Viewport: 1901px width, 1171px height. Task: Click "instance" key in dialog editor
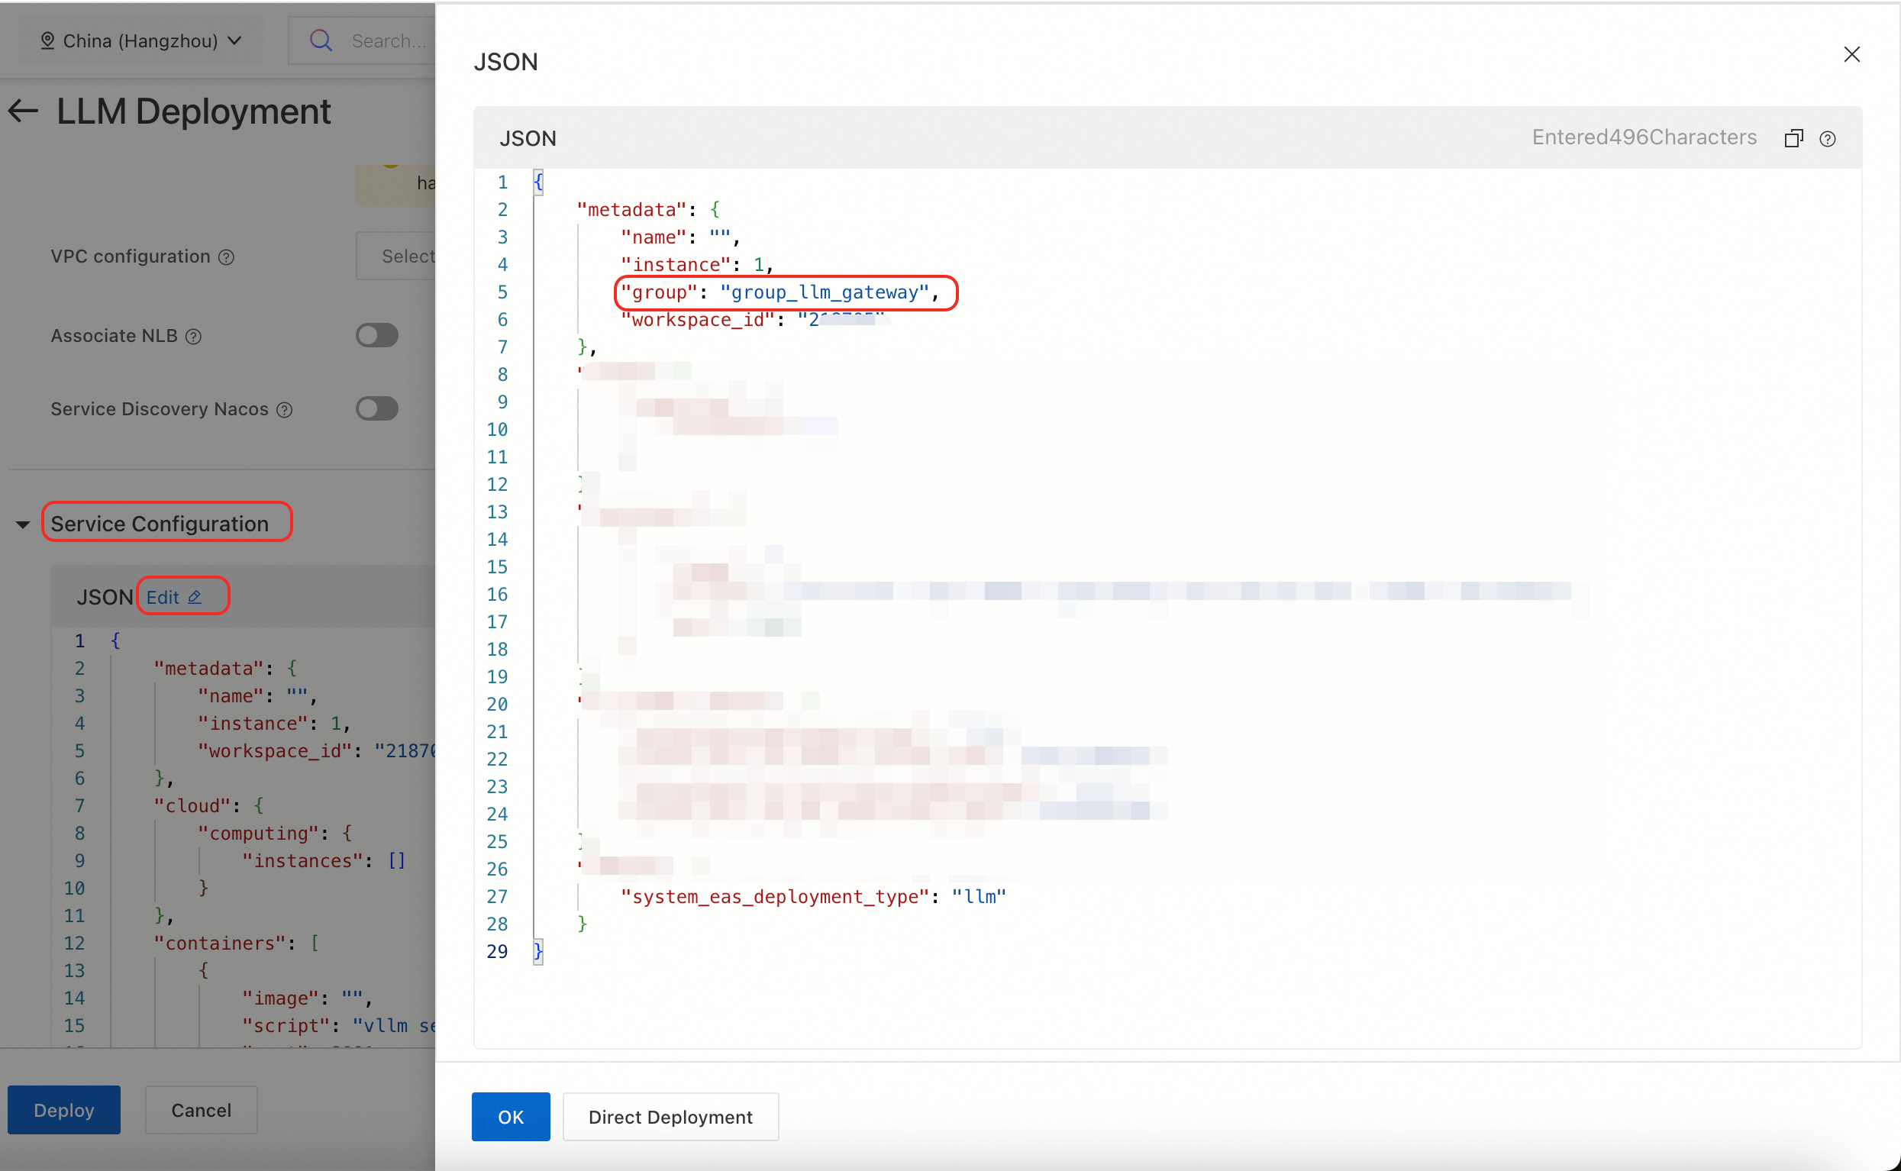[x=676, y=265]
